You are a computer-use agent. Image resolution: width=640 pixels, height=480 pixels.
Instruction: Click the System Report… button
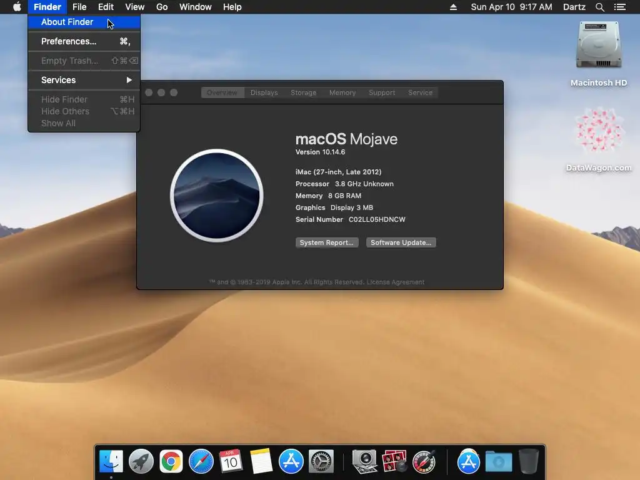pos(327,242)
